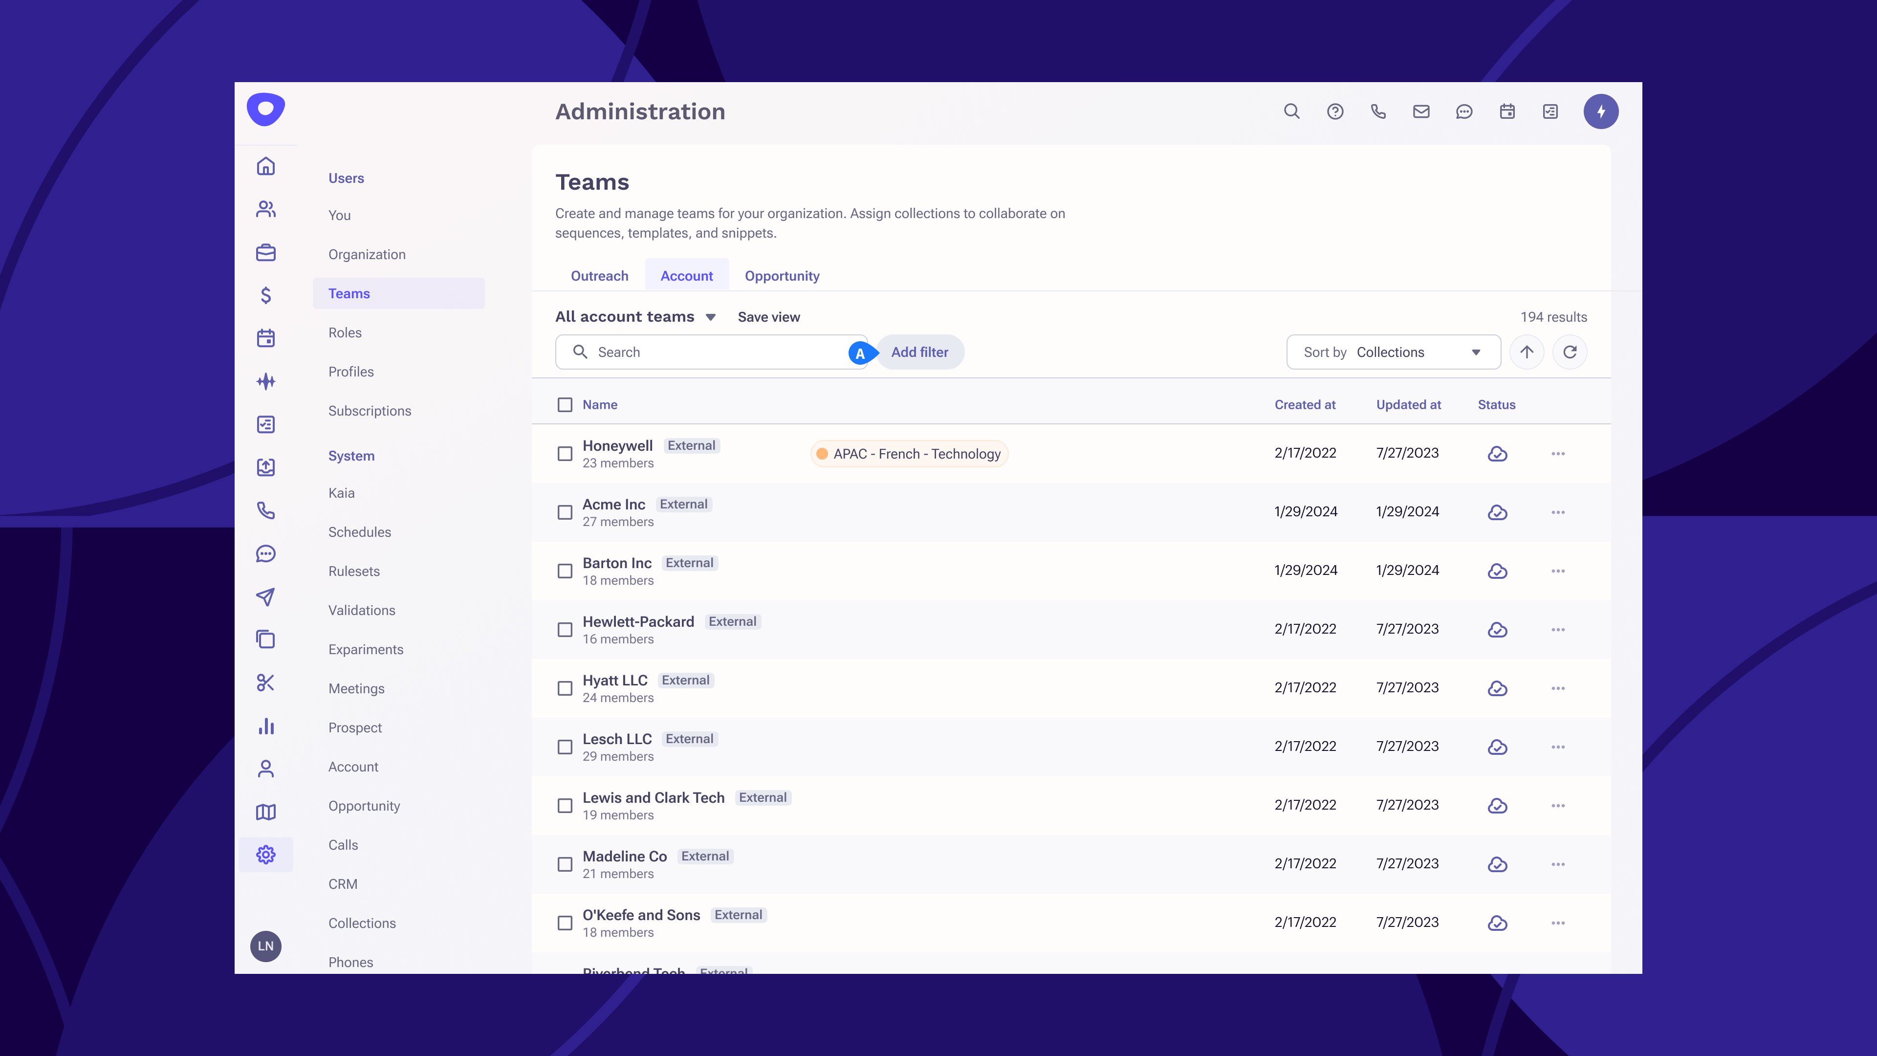1877x1056 pixels.
Task: Check the Honeywell row checkbox
Action: [x=565, y=453]
